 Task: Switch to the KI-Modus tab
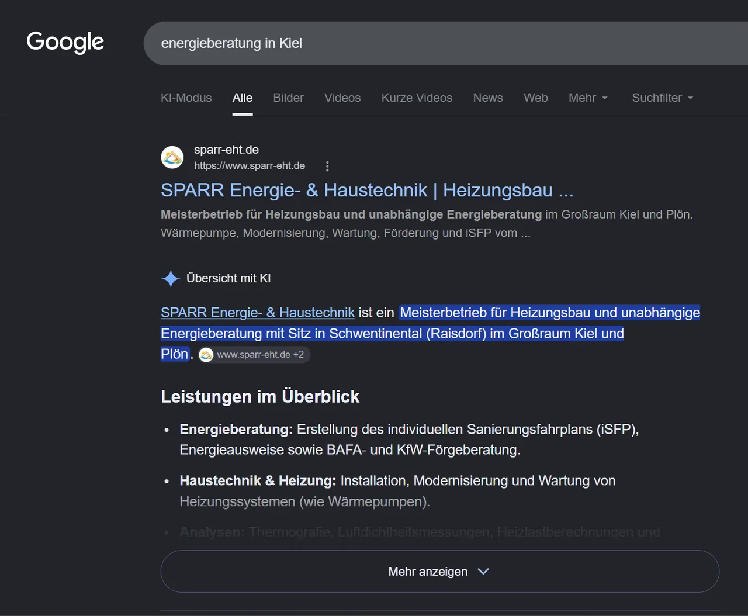pyautogui.click(x=186, y=98)
